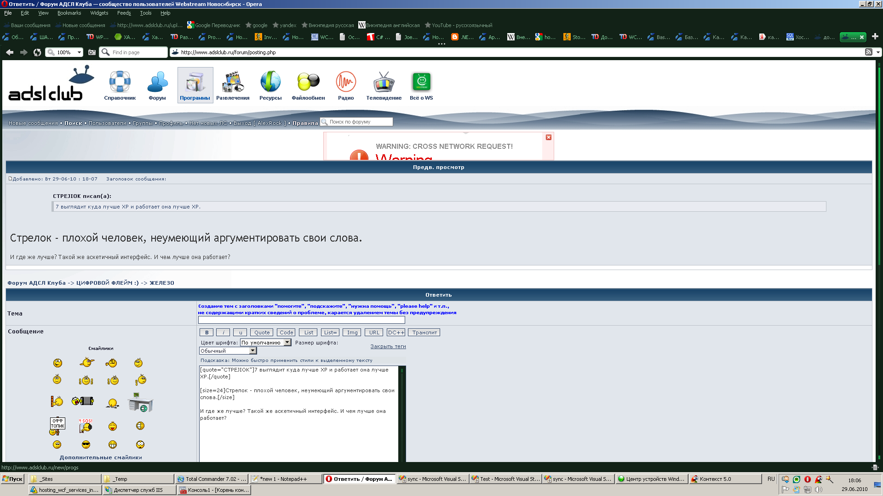
Task: Open the Телевидение TV icon
Action: (384, 85)
